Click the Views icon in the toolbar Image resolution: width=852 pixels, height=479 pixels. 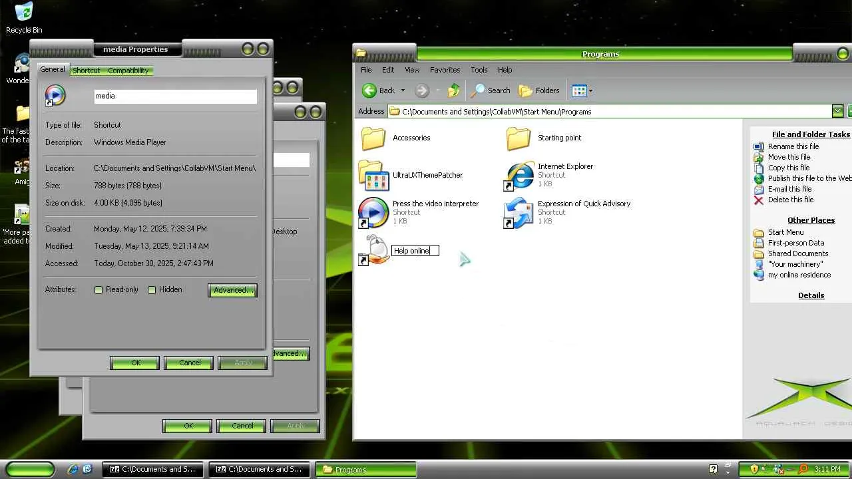pos(578,90)
